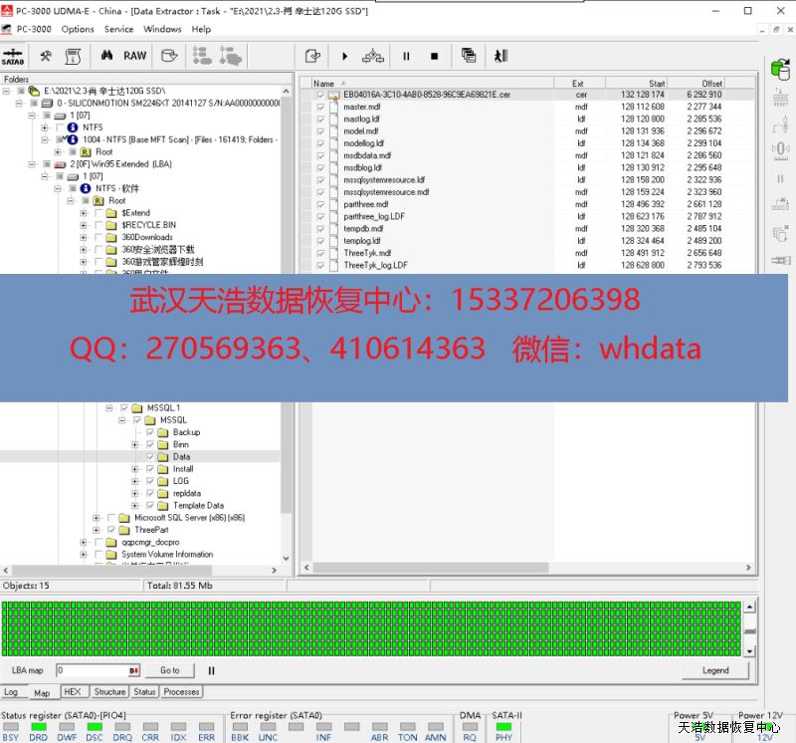Open the binoculars search icon

(106, 56)
